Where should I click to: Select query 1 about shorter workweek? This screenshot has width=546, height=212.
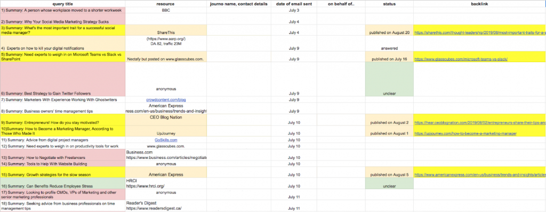click(63, 11)
